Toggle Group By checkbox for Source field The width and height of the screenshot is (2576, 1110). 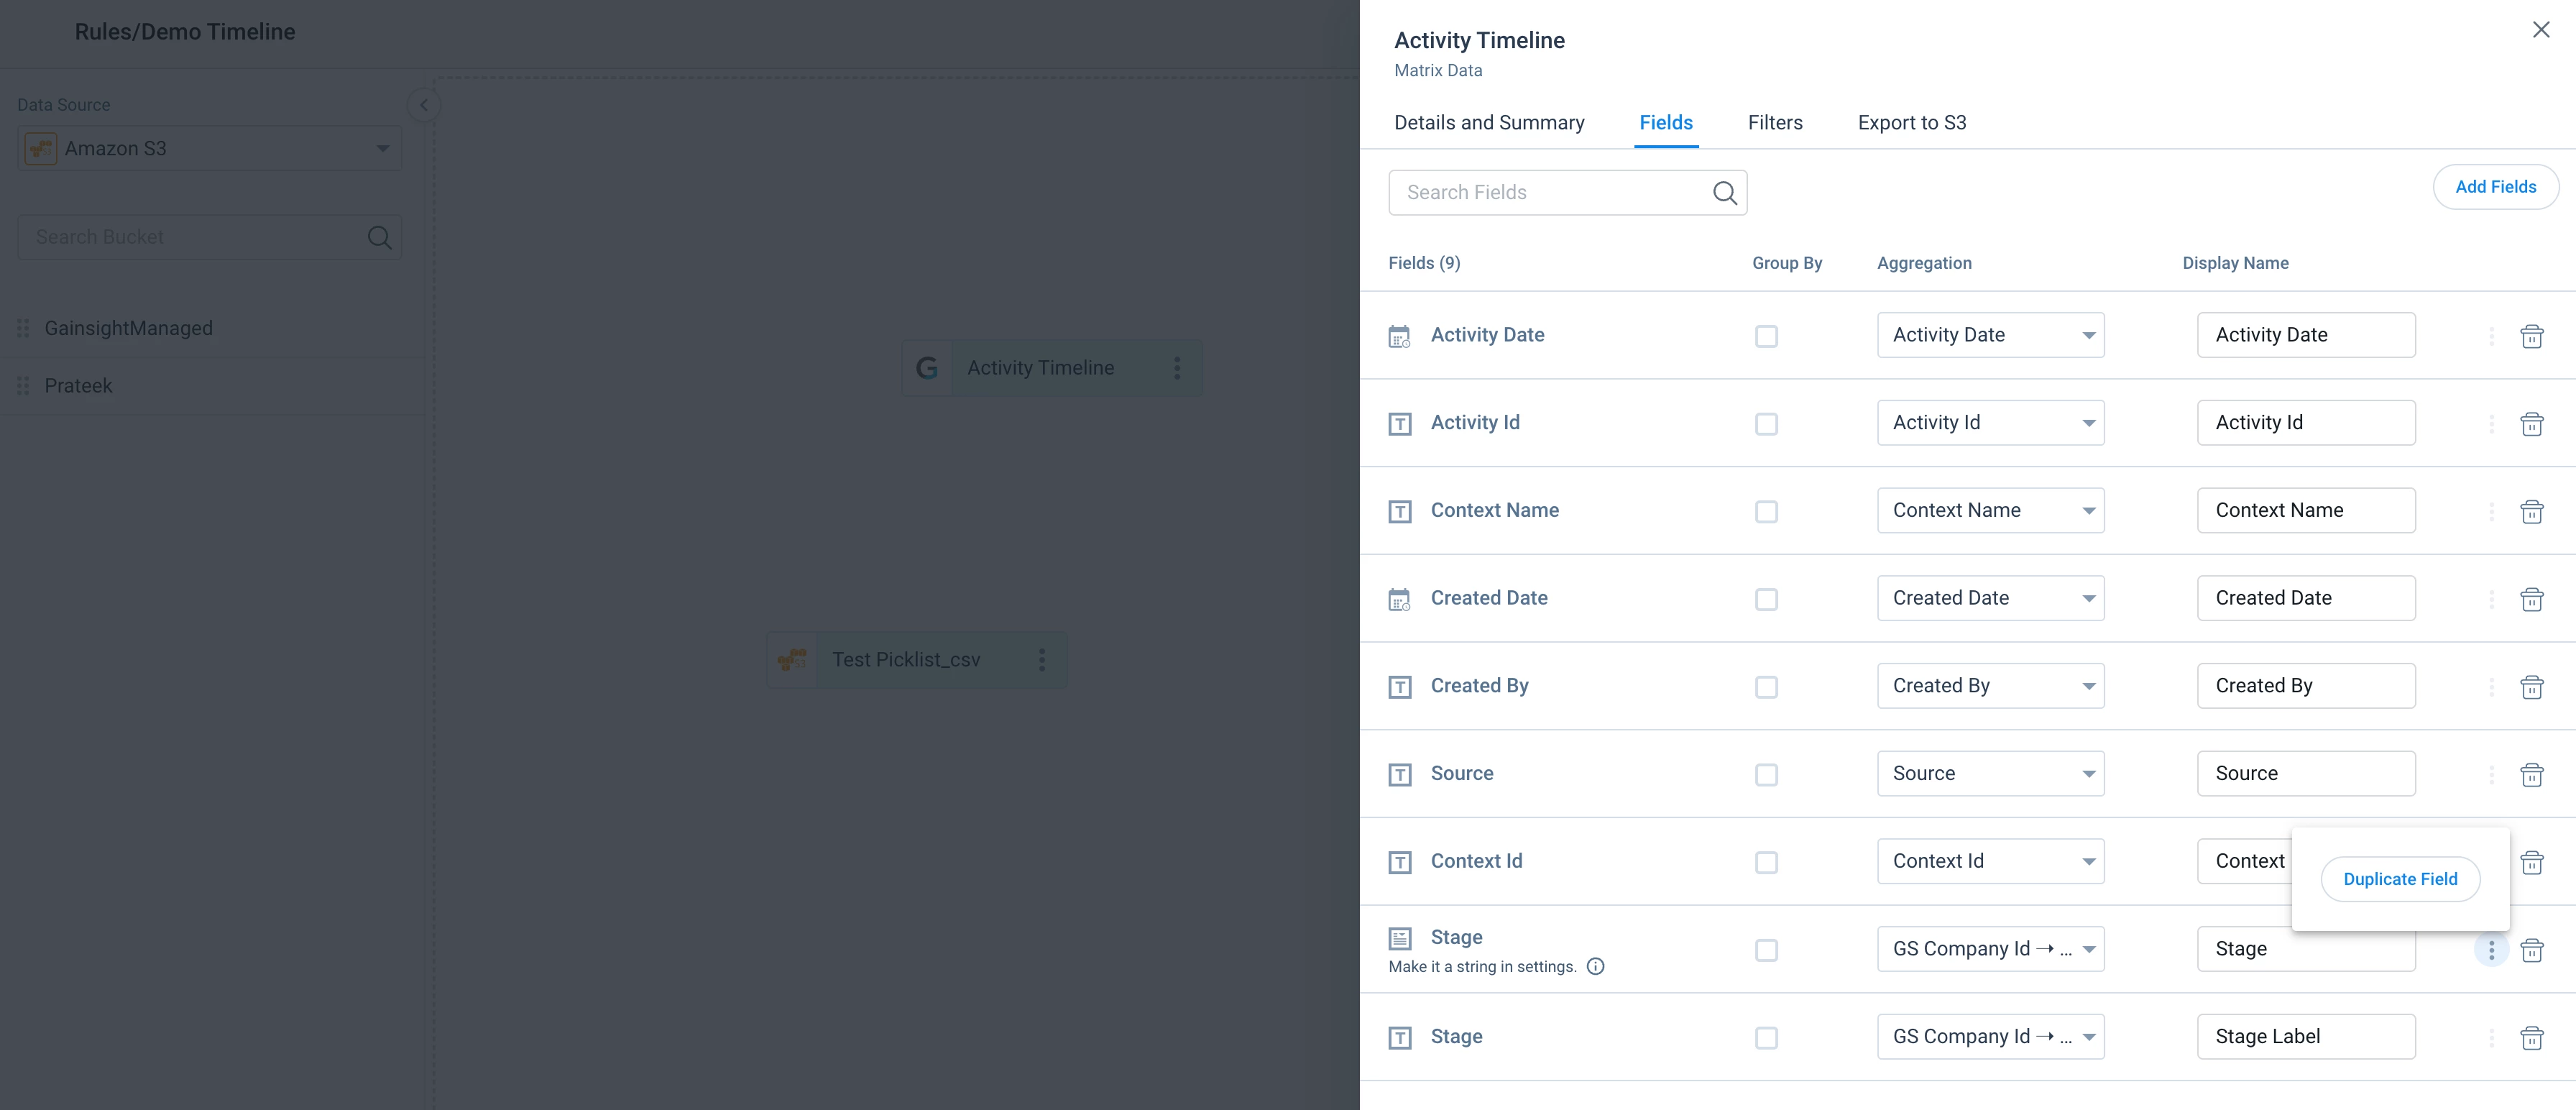coord(1766,775)
